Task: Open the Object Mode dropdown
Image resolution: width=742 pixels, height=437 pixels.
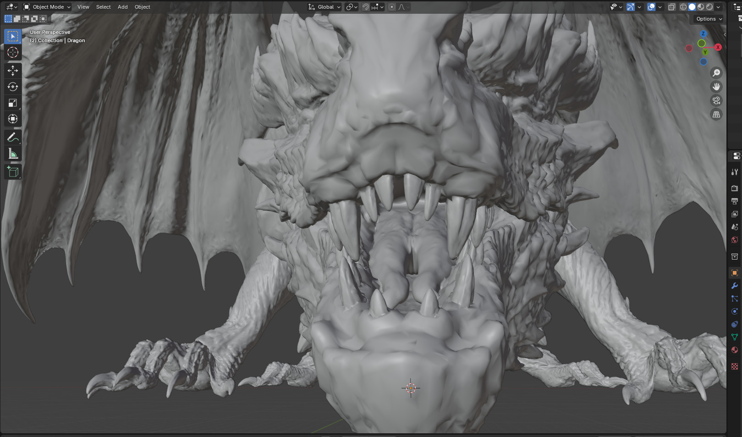Action: pyautogui.click(x=47, y=7)
